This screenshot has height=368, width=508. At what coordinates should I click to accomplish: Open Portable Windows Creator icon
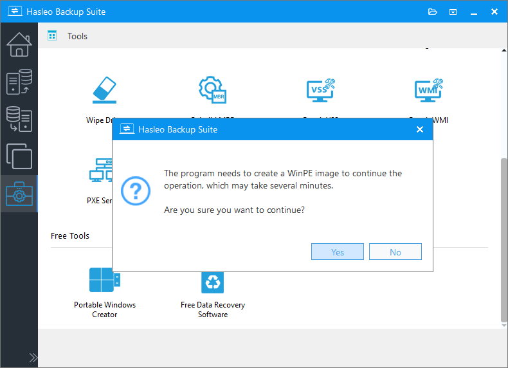click(105, 280)
